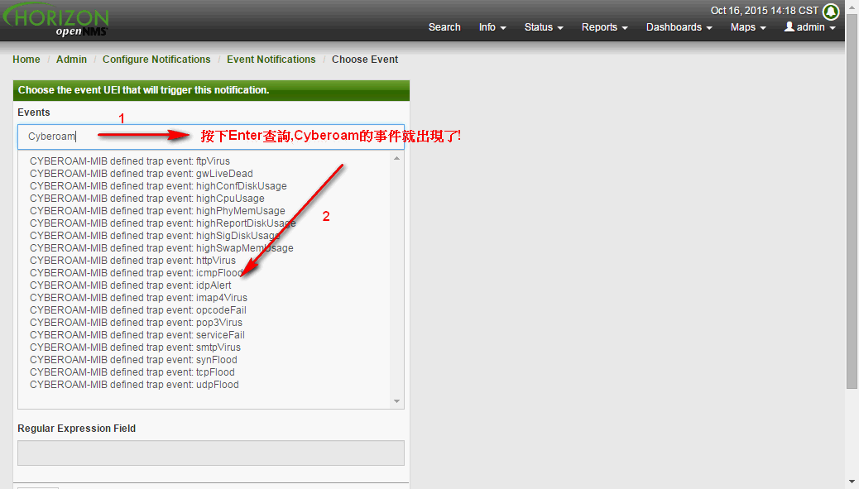This screenshot has width=859, height=489.
Task: Select the tcpFlood trap event
Action: pos(132,372)
